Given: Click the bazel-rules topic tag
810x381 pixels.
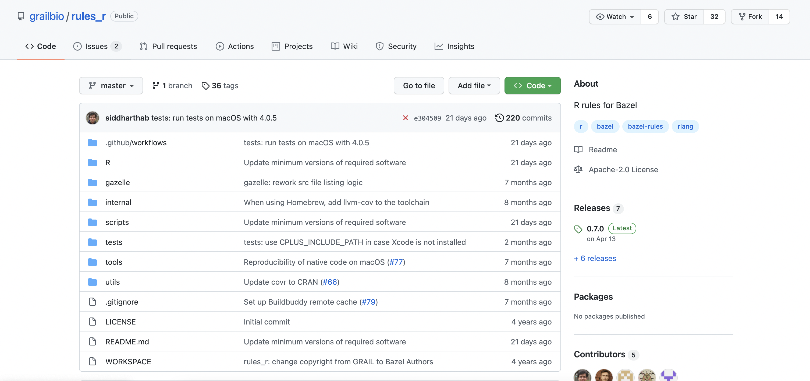Looking at the screenshot, I should click(x=645, y=126).
